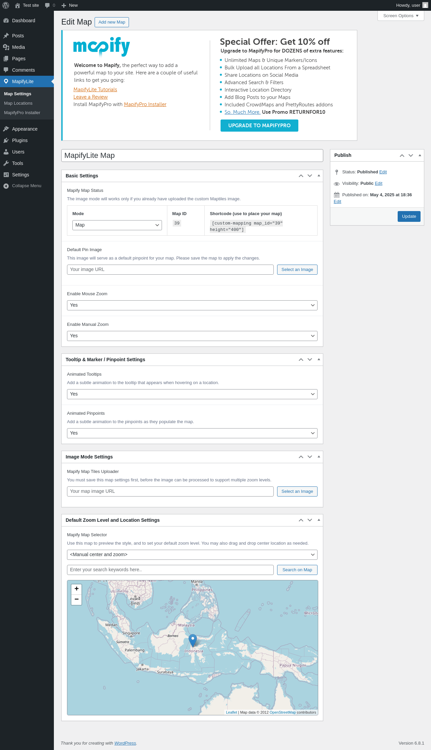This screenshot has width=431, height=750.
Task: Open Map Locations submenu item
Action: coord(18,103)
